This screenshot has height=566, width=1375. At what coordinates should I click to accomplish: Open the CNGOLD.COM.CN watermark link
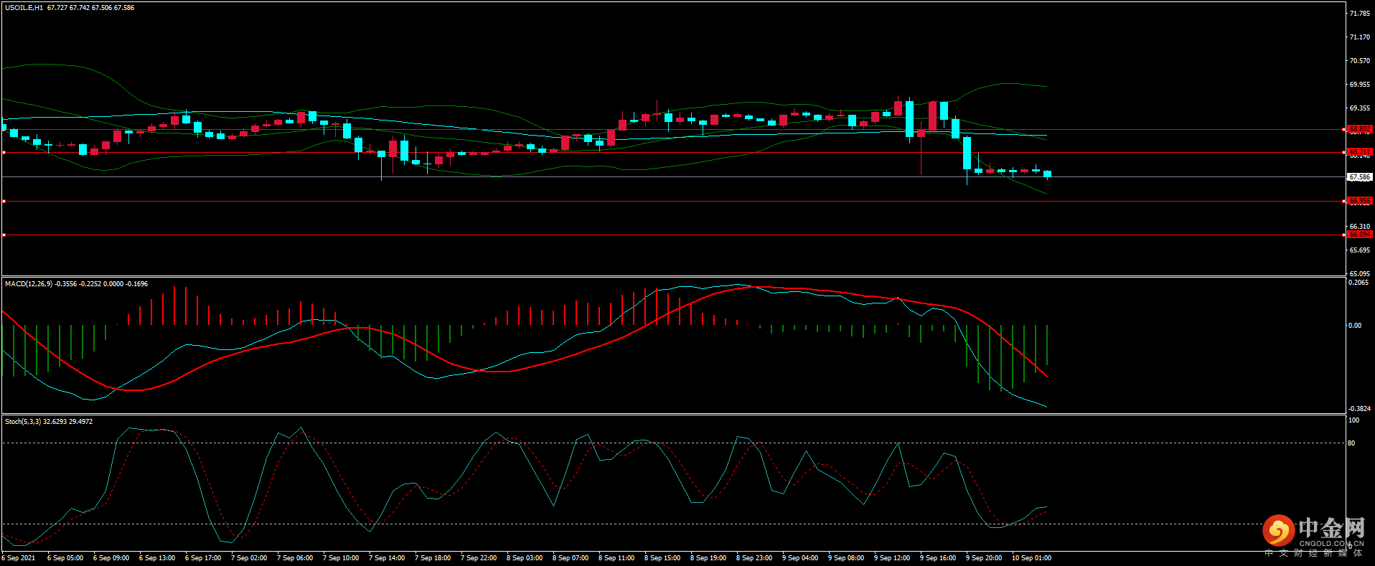coord(1331,544)
